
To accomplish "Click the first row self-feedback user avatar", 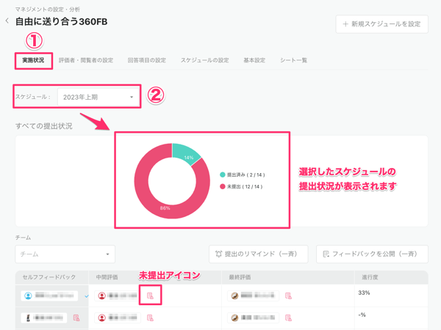I will pyautogui.click(x=29, y=296).
